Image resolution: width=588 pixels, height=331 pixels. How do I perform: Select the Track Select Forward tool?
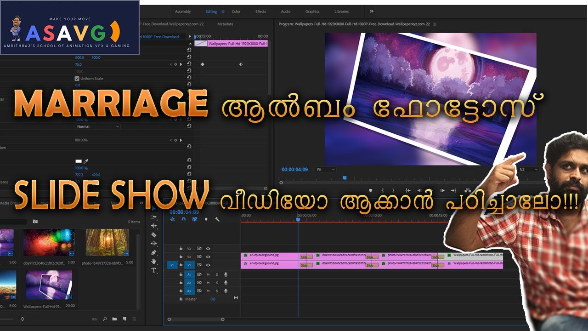coord(154,217)
